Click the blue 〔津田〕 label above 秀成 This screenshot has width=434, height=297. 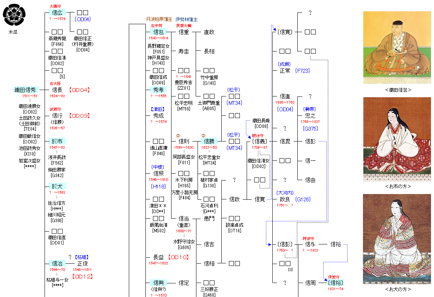[x=158, y=109]
